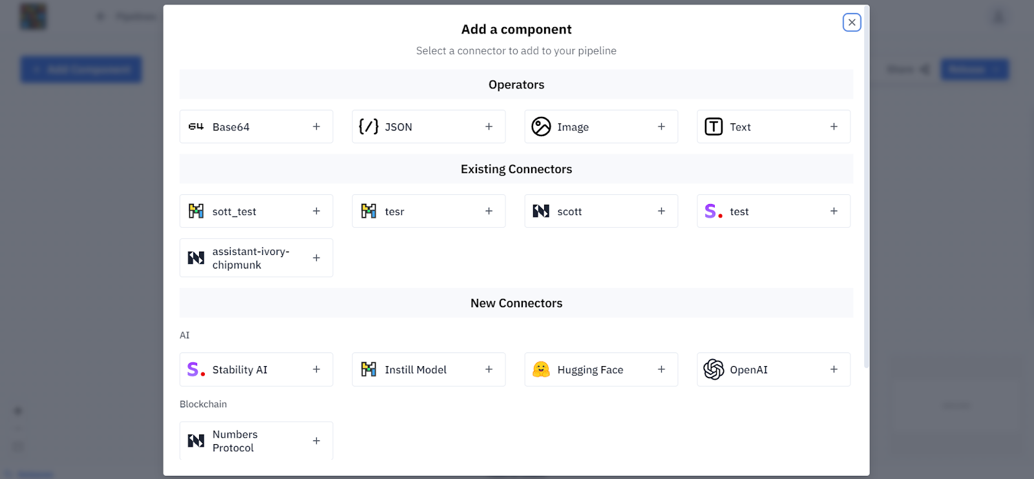Click the Stability AI logo icon
The image size is (1034, 479).
(x=196, y=369)
